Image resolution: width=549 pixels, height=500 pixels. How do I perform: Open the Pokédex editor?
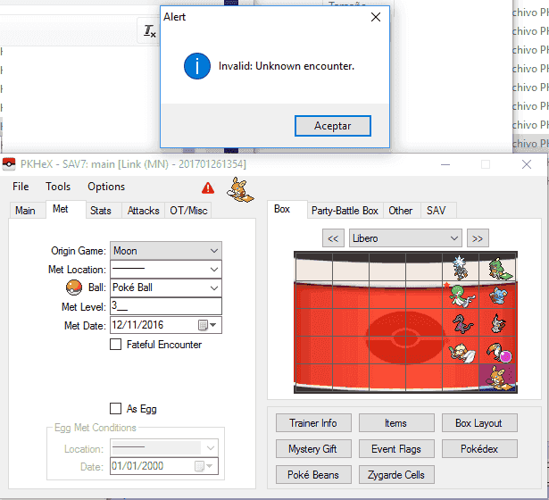[479, 448]
